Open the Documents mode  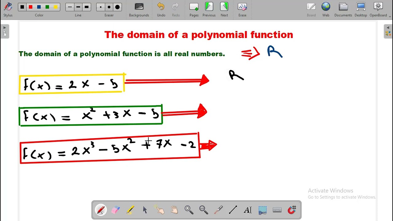(343, 10)
